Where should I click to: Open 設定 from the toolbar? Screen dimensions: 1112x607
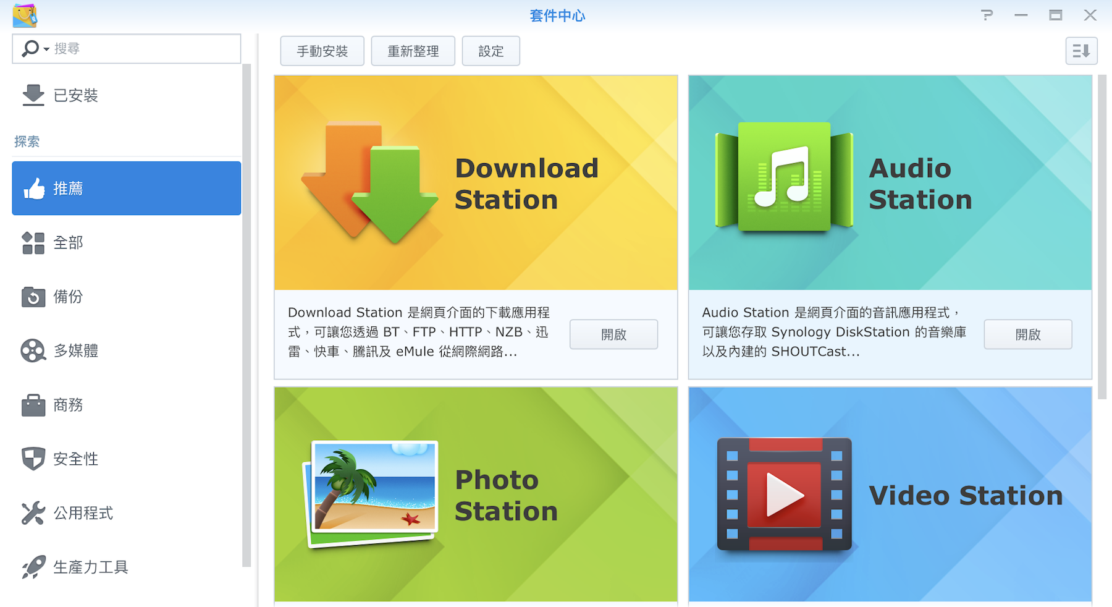491,51
